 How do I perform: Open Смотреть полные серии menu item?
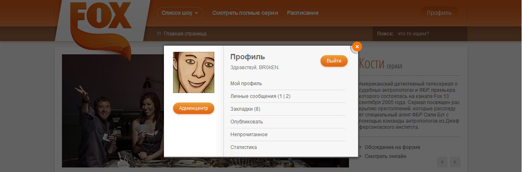pyautogui.click(x=245, y=13)
